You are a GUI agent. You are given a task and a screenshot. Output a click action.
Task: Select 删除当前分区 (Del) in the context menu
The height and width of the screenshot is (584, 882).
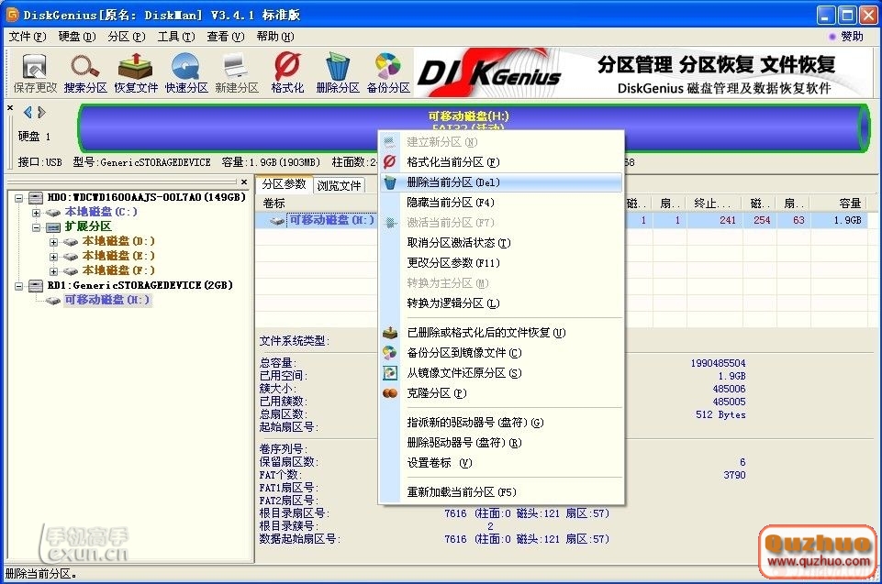453,182
